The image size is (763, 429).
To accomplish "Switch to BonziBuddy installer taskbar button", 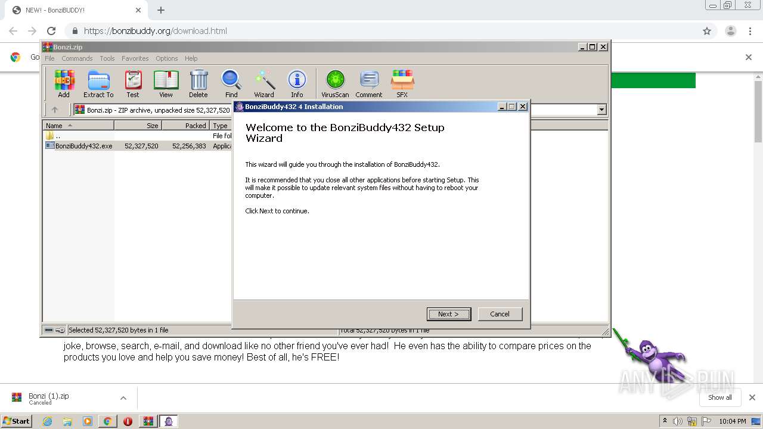I will 169,421.
